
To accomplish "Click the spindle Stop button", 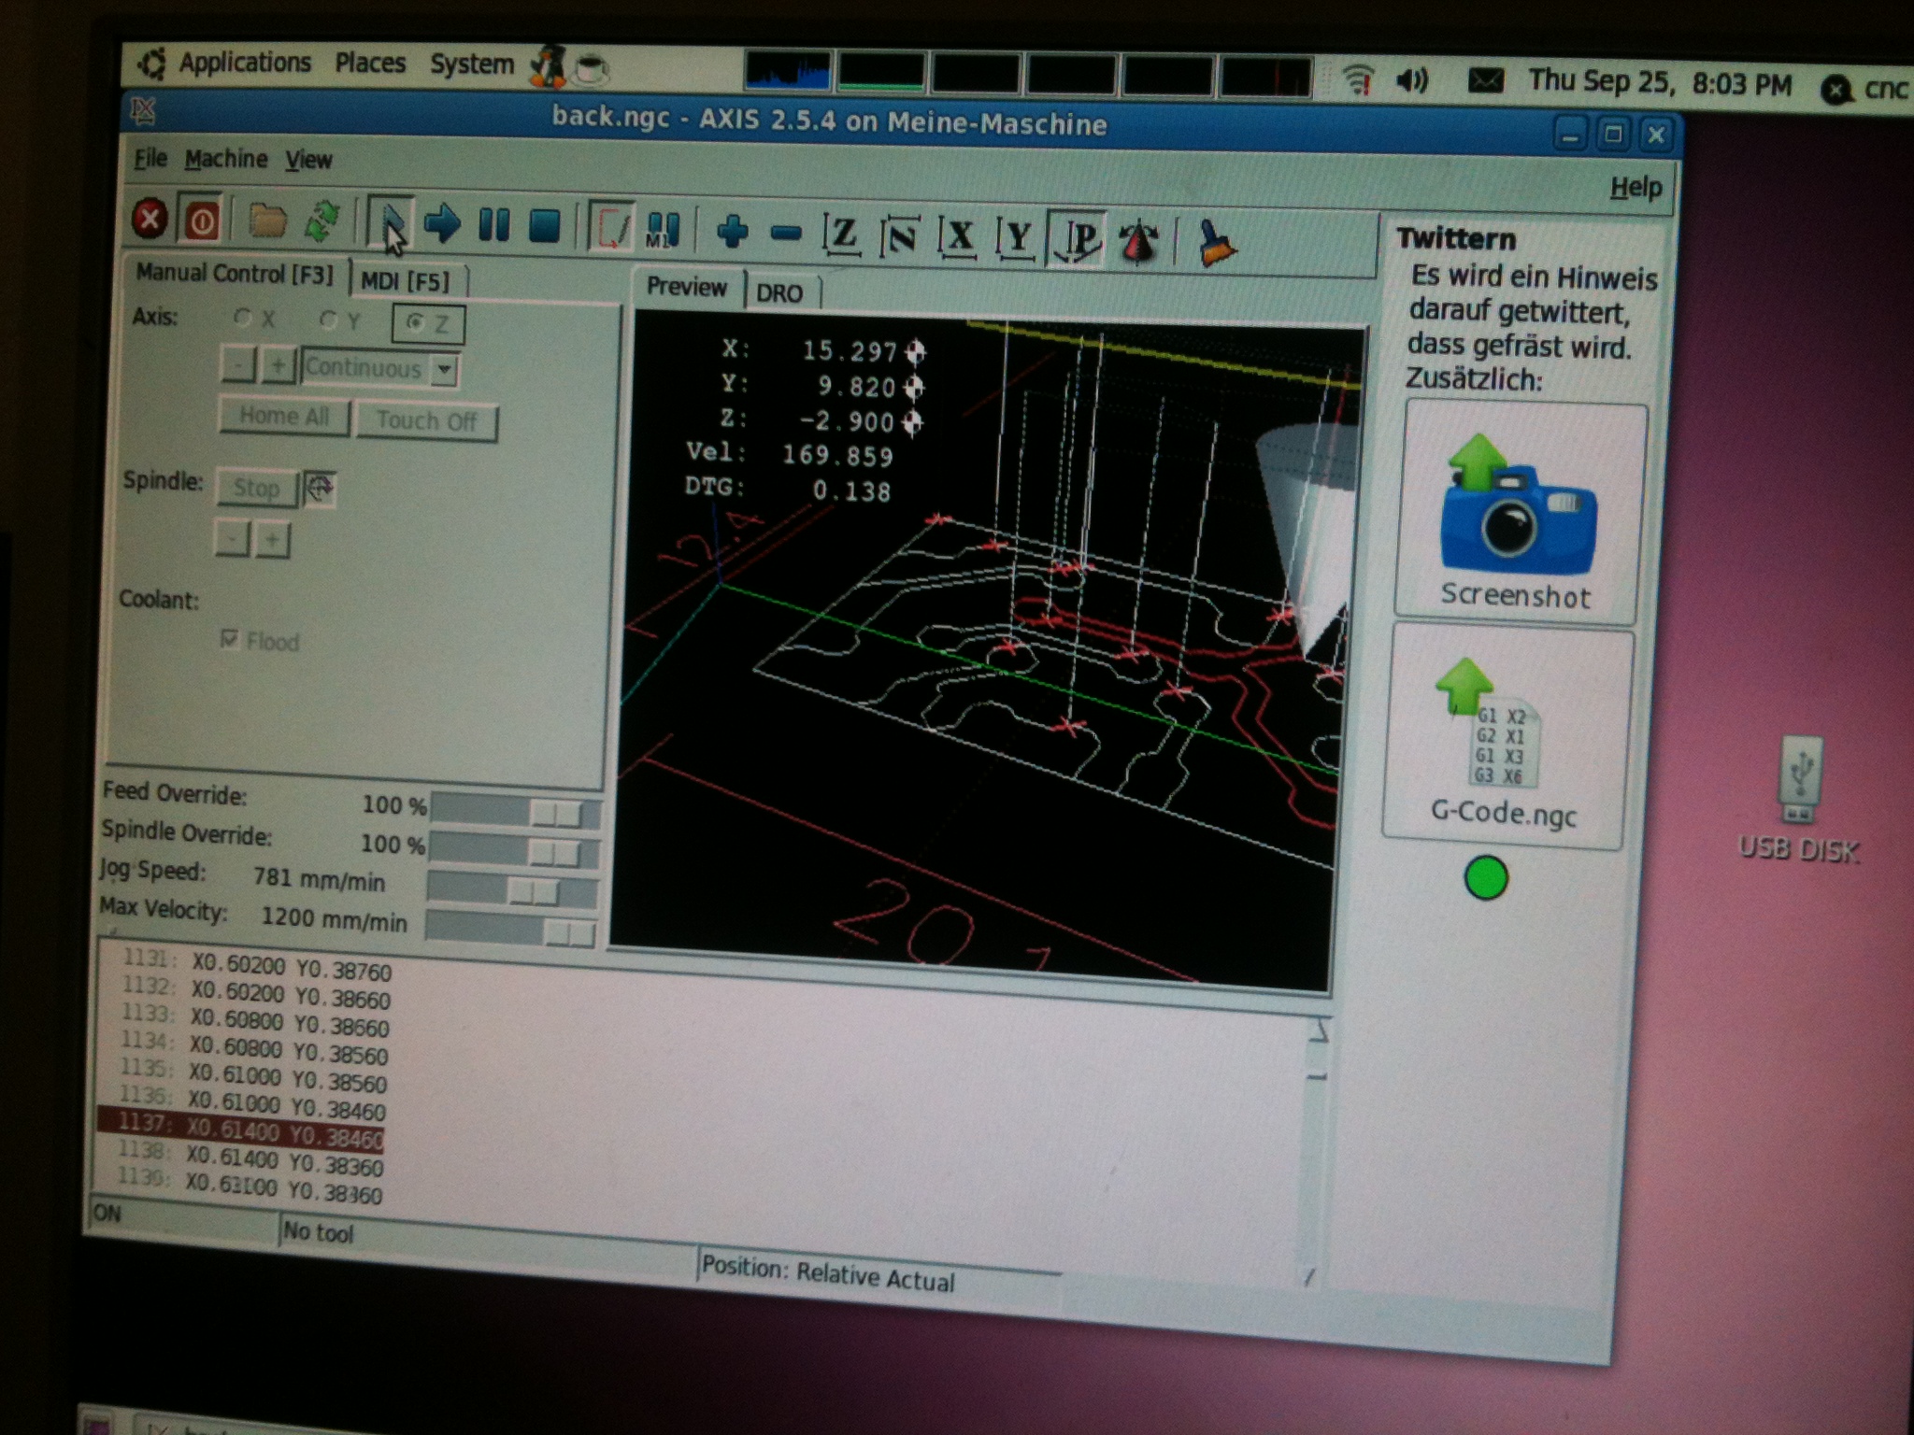I will [256, 488].
